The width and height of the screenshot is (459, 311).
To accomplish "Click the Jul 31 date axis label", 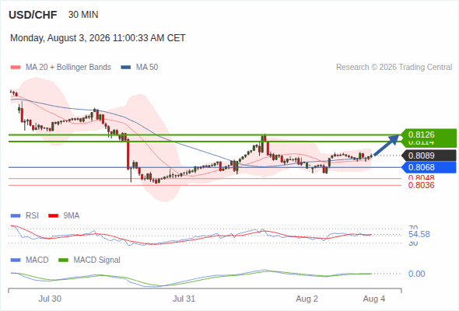I will [184, 299].
